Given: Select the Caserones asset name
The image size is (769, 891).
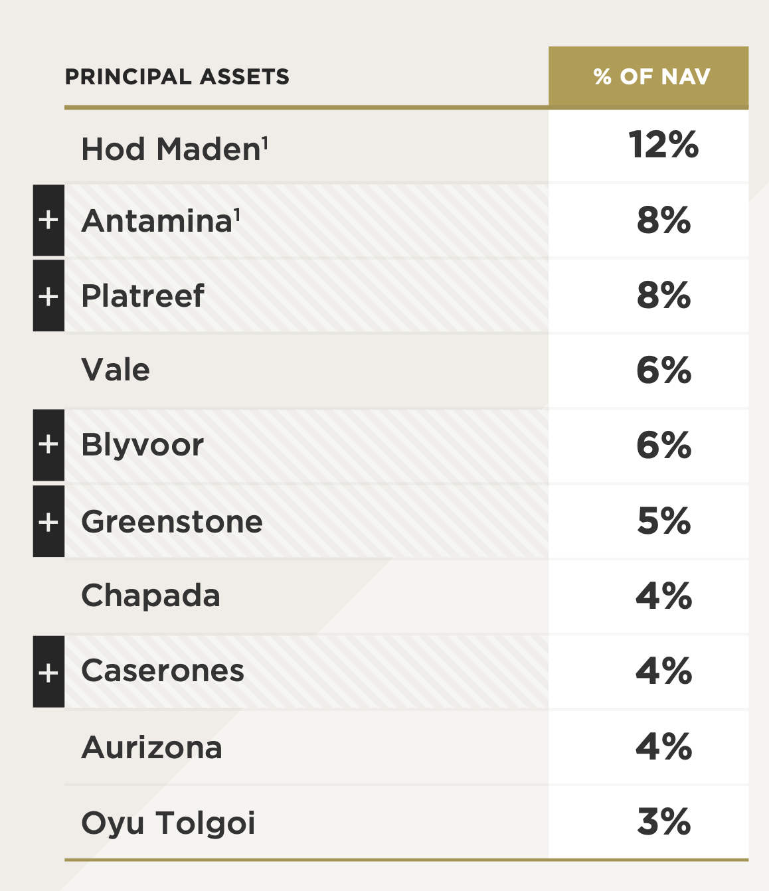Looking at the screenshot, I should pos(162,671).
